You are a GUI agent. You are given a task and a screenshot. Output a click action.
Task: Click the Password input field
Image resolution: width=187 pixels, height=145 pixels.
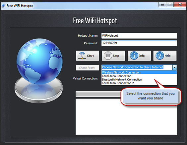(139, 43)
